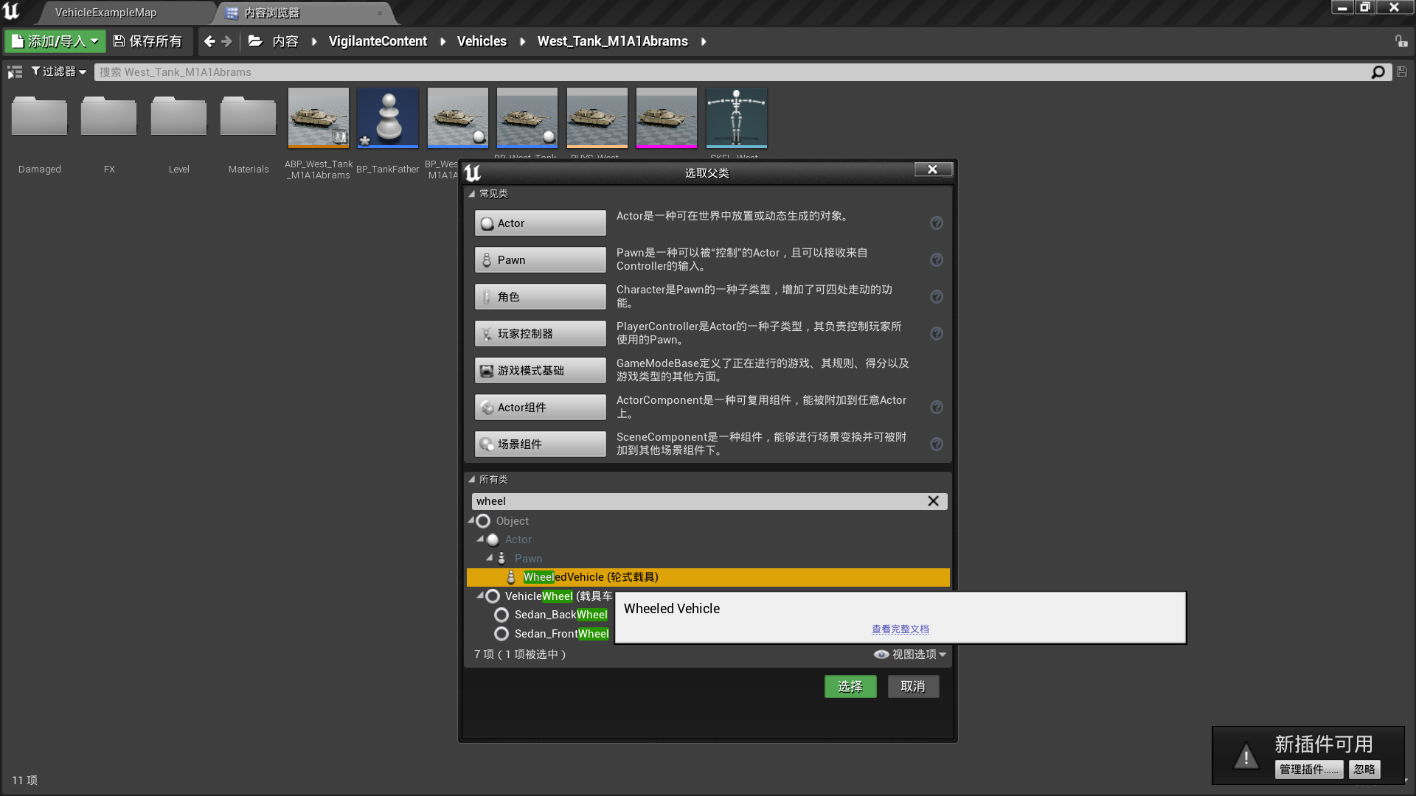Open the 过滤器 filters dropdown
The image size is (1416, 796).
(59, 71)
